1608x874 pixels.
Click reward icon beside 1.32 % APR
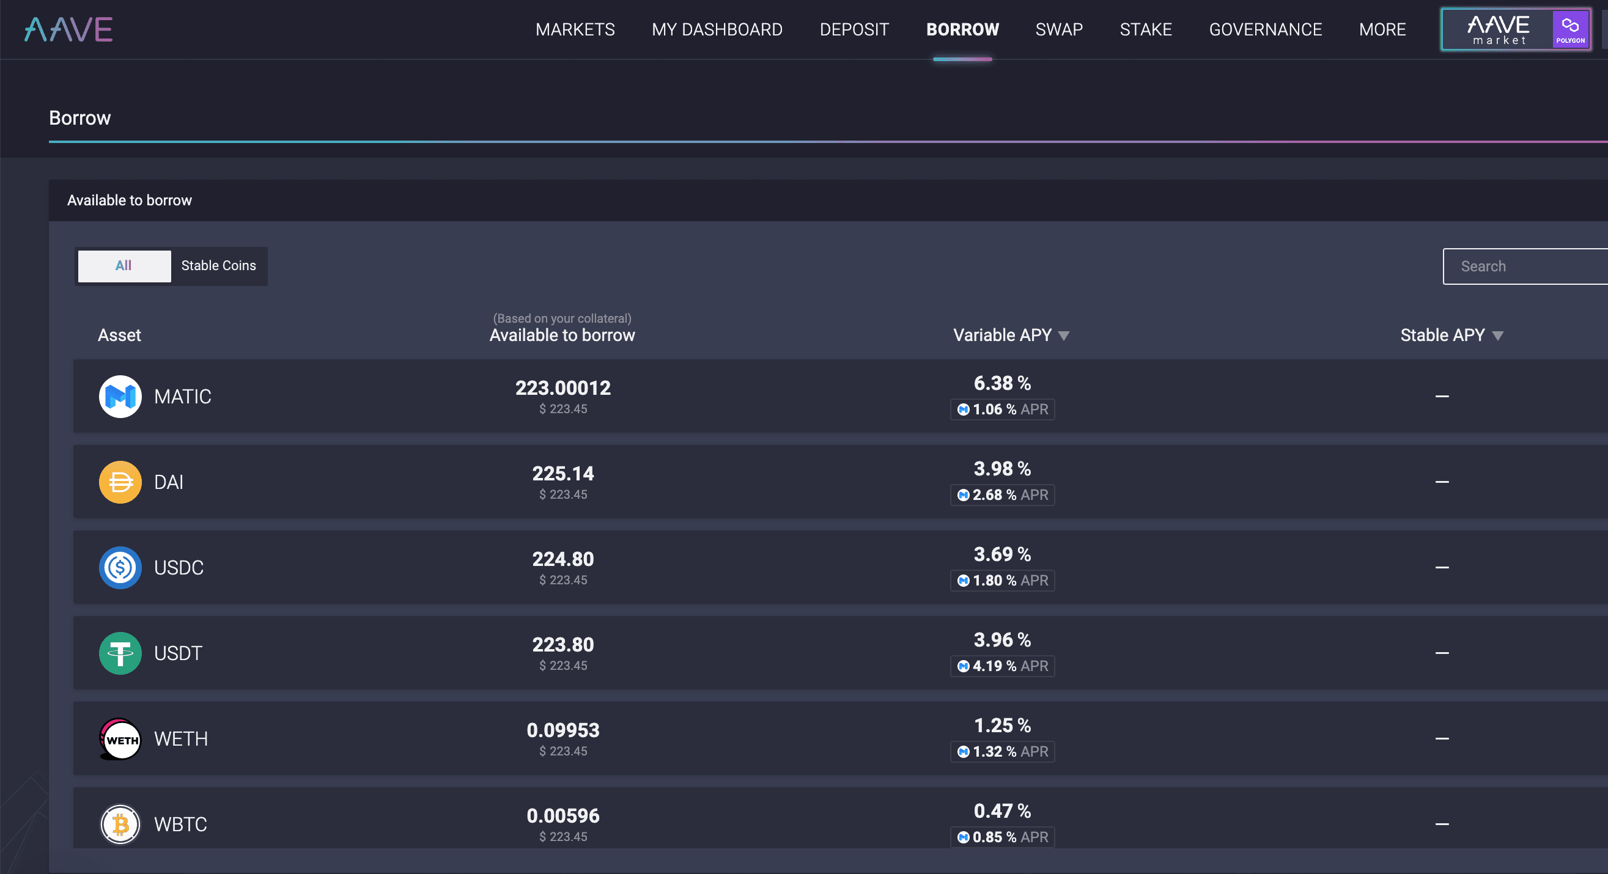click(963, 751)
